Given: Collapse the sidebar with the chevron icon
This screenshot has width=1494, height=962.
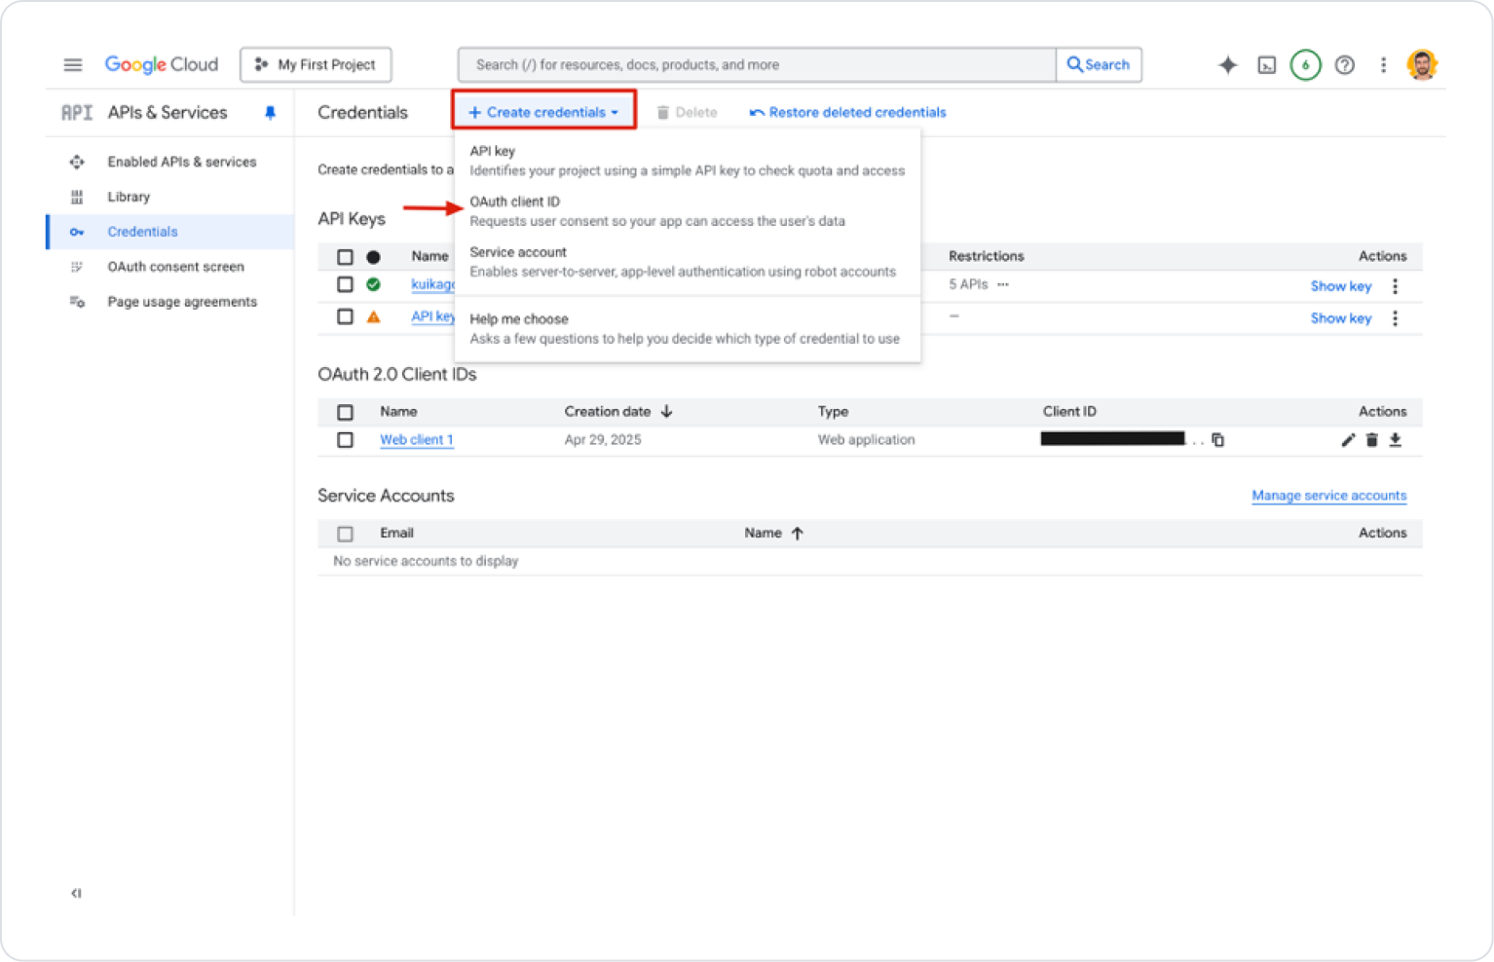Looking at the screenshot, I should pyautogui.click(x=76, y=893).
